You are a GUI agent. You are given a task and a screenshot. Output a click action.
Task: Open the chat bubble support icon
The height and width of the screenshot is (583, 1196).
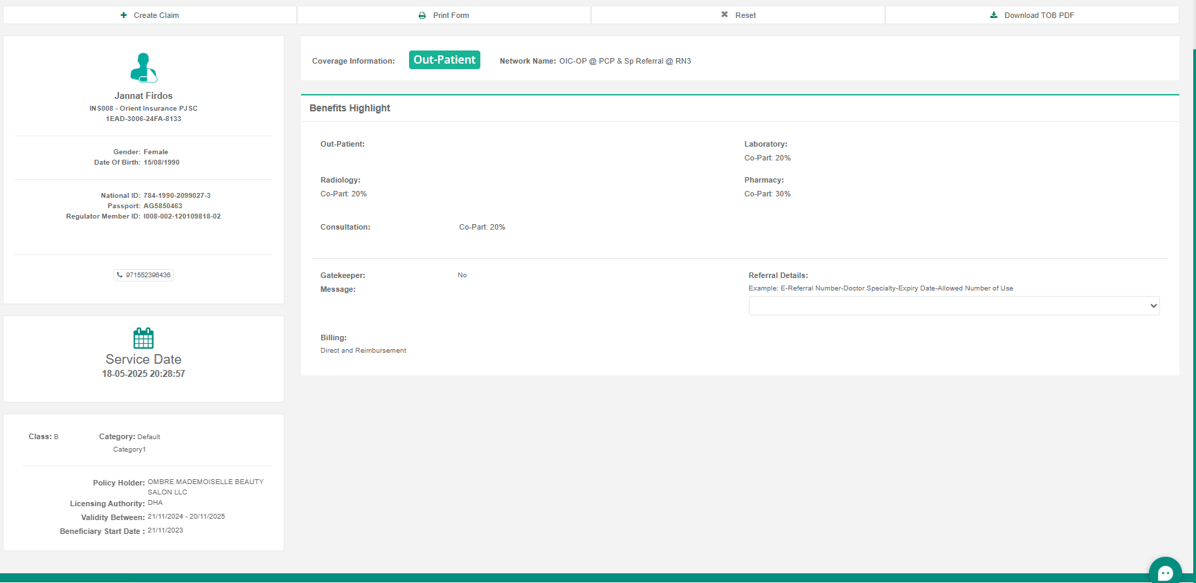click(x=1166, y=573)
